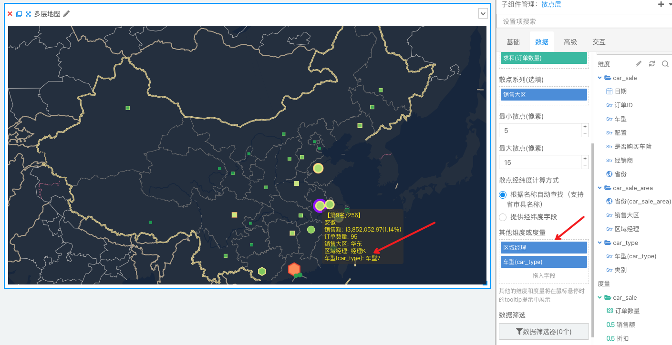Click the 最小散点 value input
Viewport: 672px width, 345px height.
(539, 130)
